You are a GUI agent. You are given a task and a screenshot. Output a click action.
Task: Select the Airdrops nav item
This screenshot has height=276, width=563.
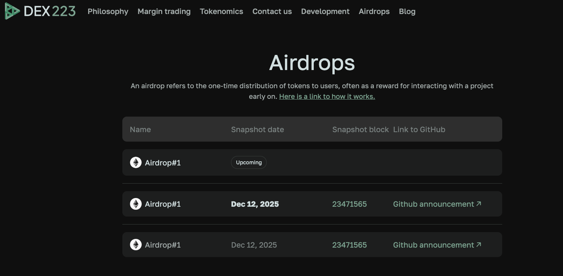tap(374, 11)
